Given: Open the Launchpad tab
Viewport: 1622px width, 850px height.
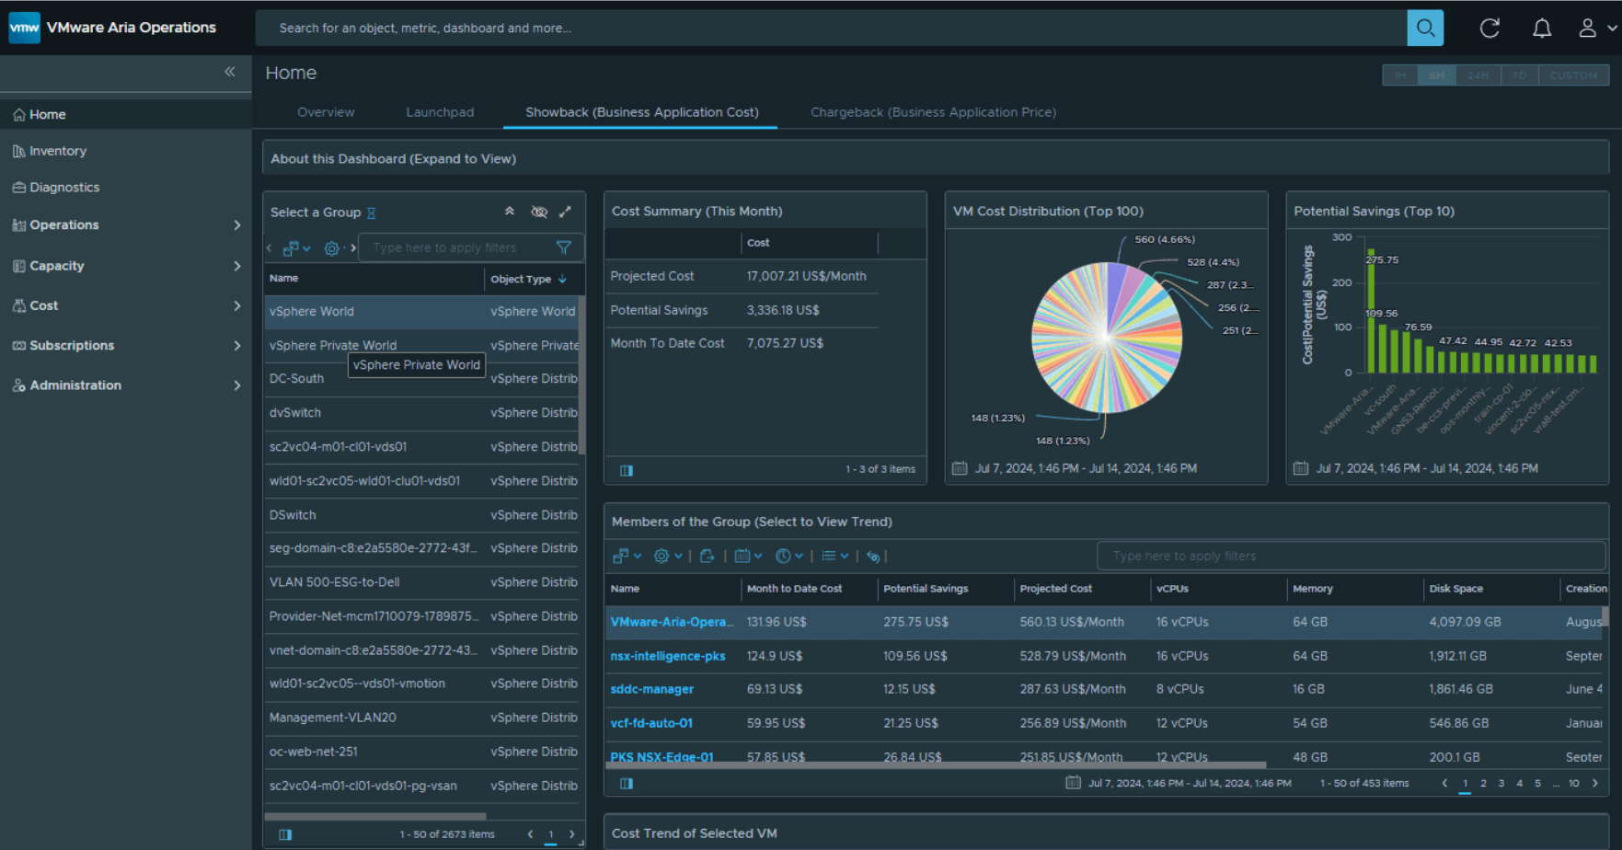Looking at the screenshot, I should point(440,111).
